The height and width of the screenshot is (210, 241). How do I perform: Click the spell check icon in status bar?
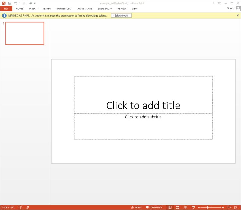tap(20, 207)
